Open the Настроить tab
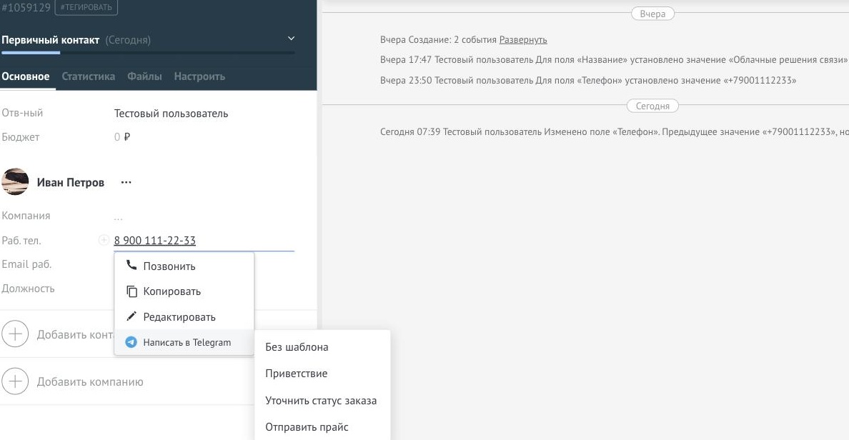Image resolution: width=849 pixels, height=440 pixels. pos(199,76)
